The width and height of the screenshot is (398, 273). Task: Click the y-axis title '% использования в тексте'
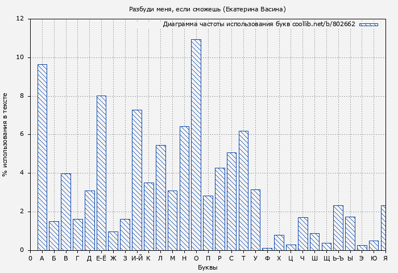click(5, 134)
